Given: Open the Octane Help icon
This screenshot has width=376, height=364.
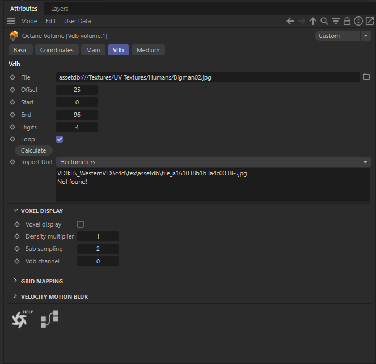Looking at the screenshot, I should 20,320.
